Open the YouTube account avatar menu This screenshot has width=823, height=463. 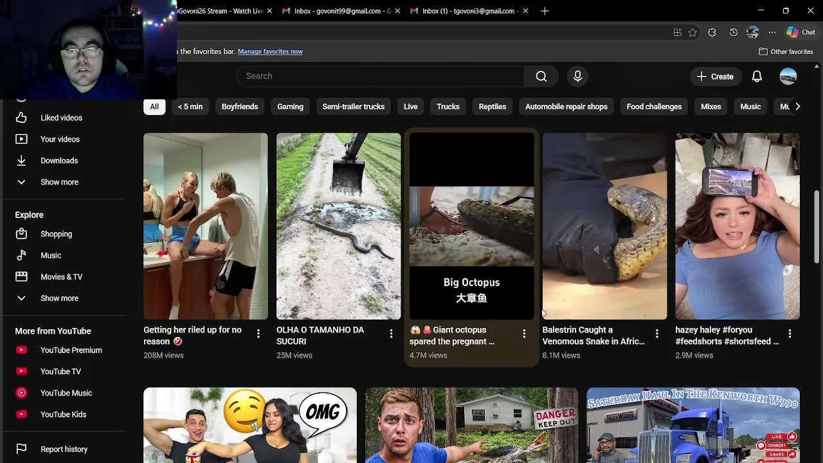tap(788, 77)
